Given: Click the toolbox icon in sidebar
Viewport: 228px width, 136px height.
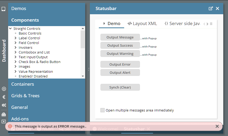Looking at the screenshot, I should coord(4,114).
